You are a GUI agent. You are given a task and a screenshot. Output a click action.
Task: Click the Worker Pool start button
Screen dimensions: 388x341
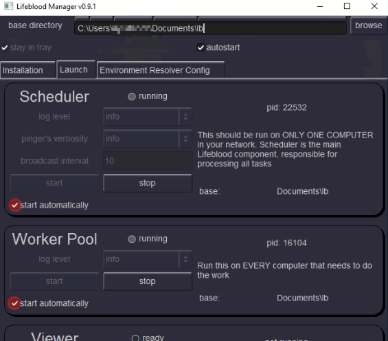click(x=54, y=281)
